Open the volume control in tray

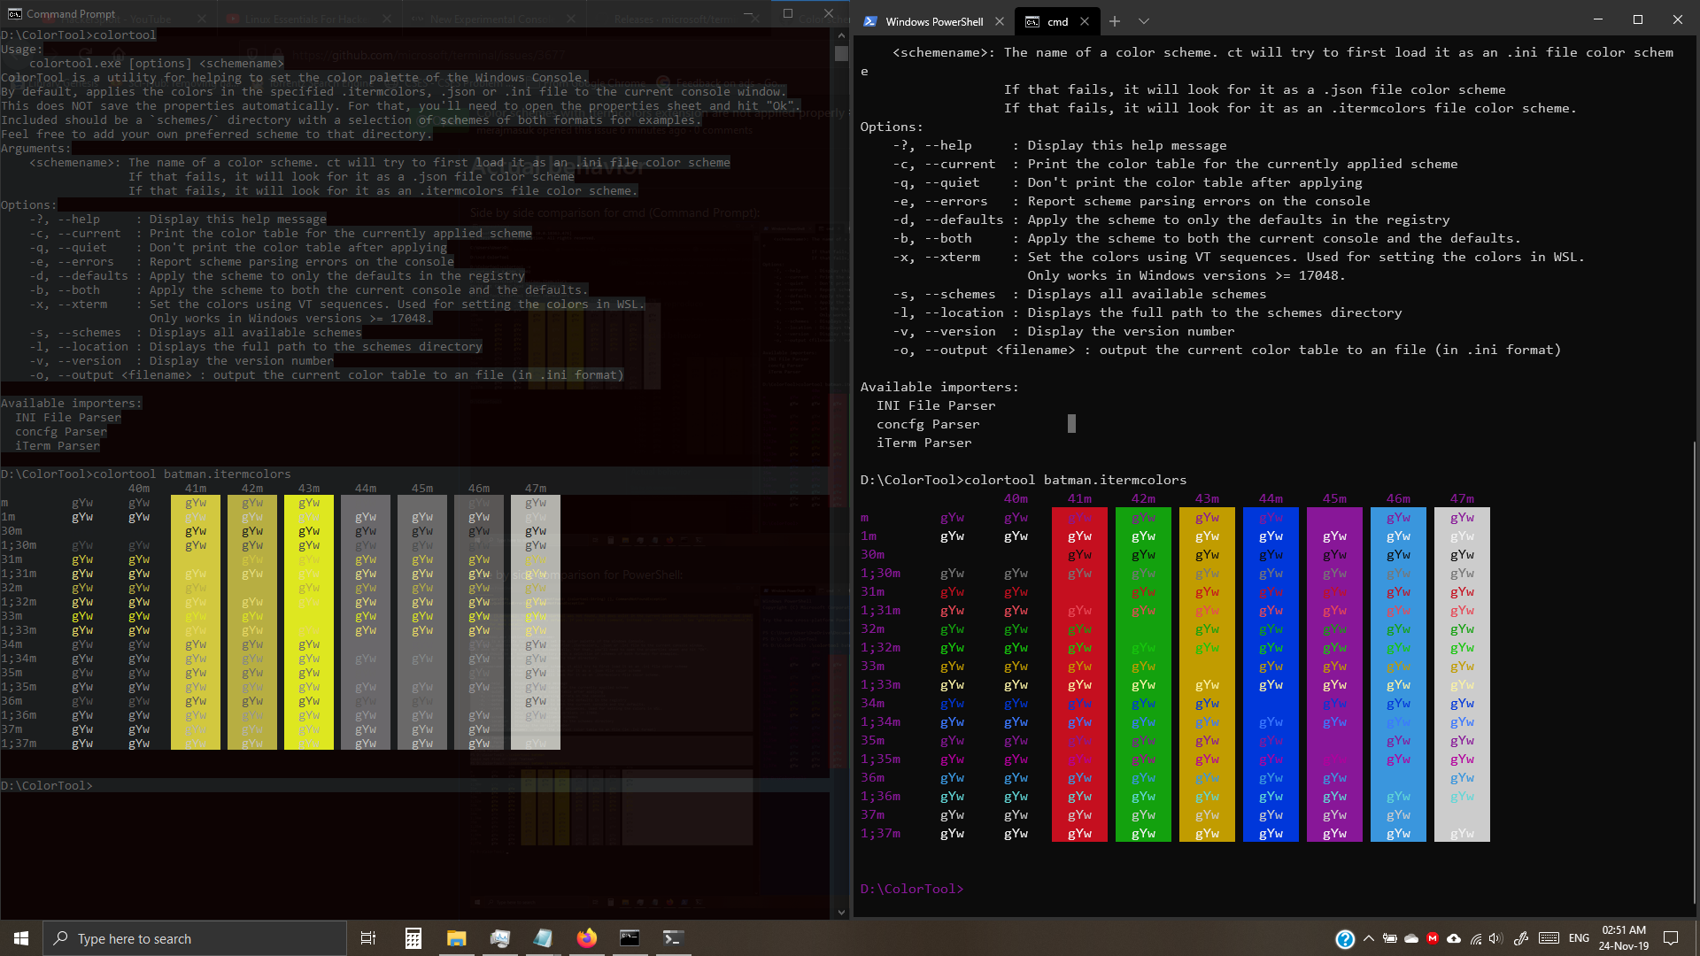[x=1495, y=938]
